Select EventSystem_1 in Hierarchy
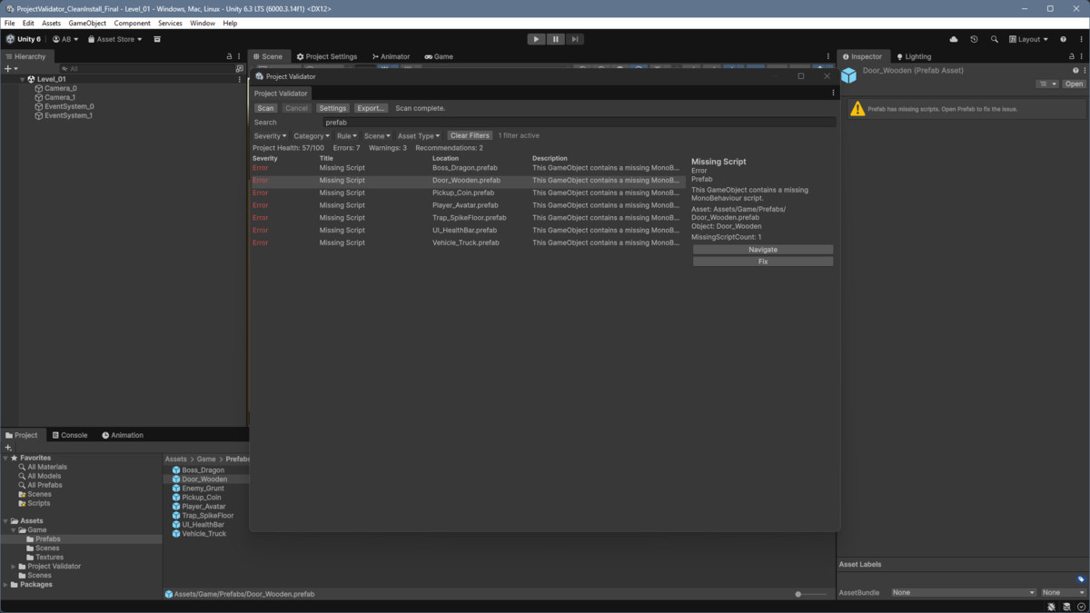 click(x=68, y=115)
